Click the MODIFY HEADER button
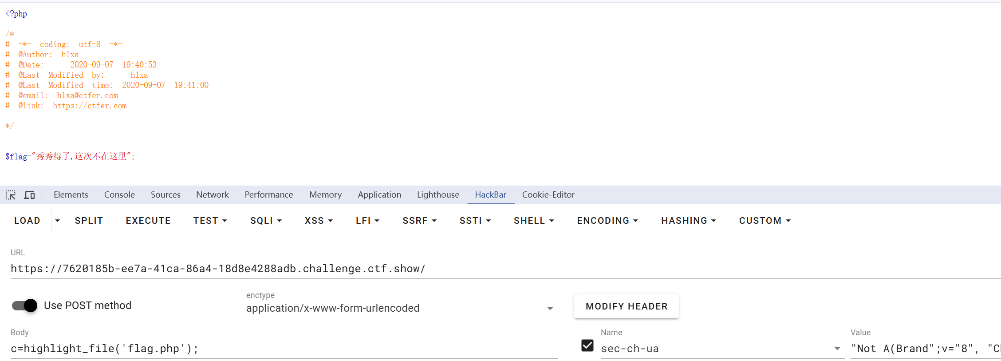This screenshot has width=1001, height=361. [x=626, y=306]
